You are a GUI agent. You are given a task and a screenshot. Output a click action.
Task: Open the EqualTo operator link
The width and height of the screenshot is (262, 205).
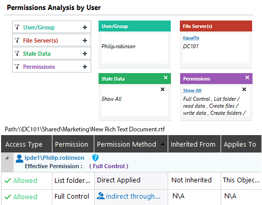click(191, 38)
